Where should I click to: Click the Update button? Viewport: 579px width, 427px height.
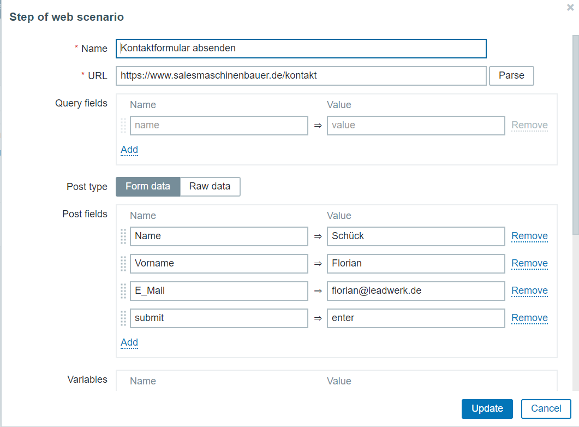coord(487,408)
